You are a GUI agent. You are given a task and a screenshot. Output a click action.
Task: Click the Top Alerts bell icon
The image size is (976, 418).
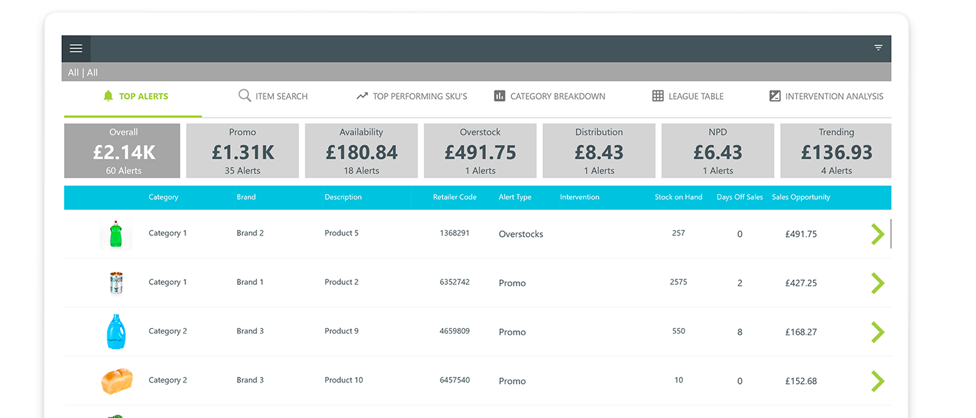click(x=108, y=96)
